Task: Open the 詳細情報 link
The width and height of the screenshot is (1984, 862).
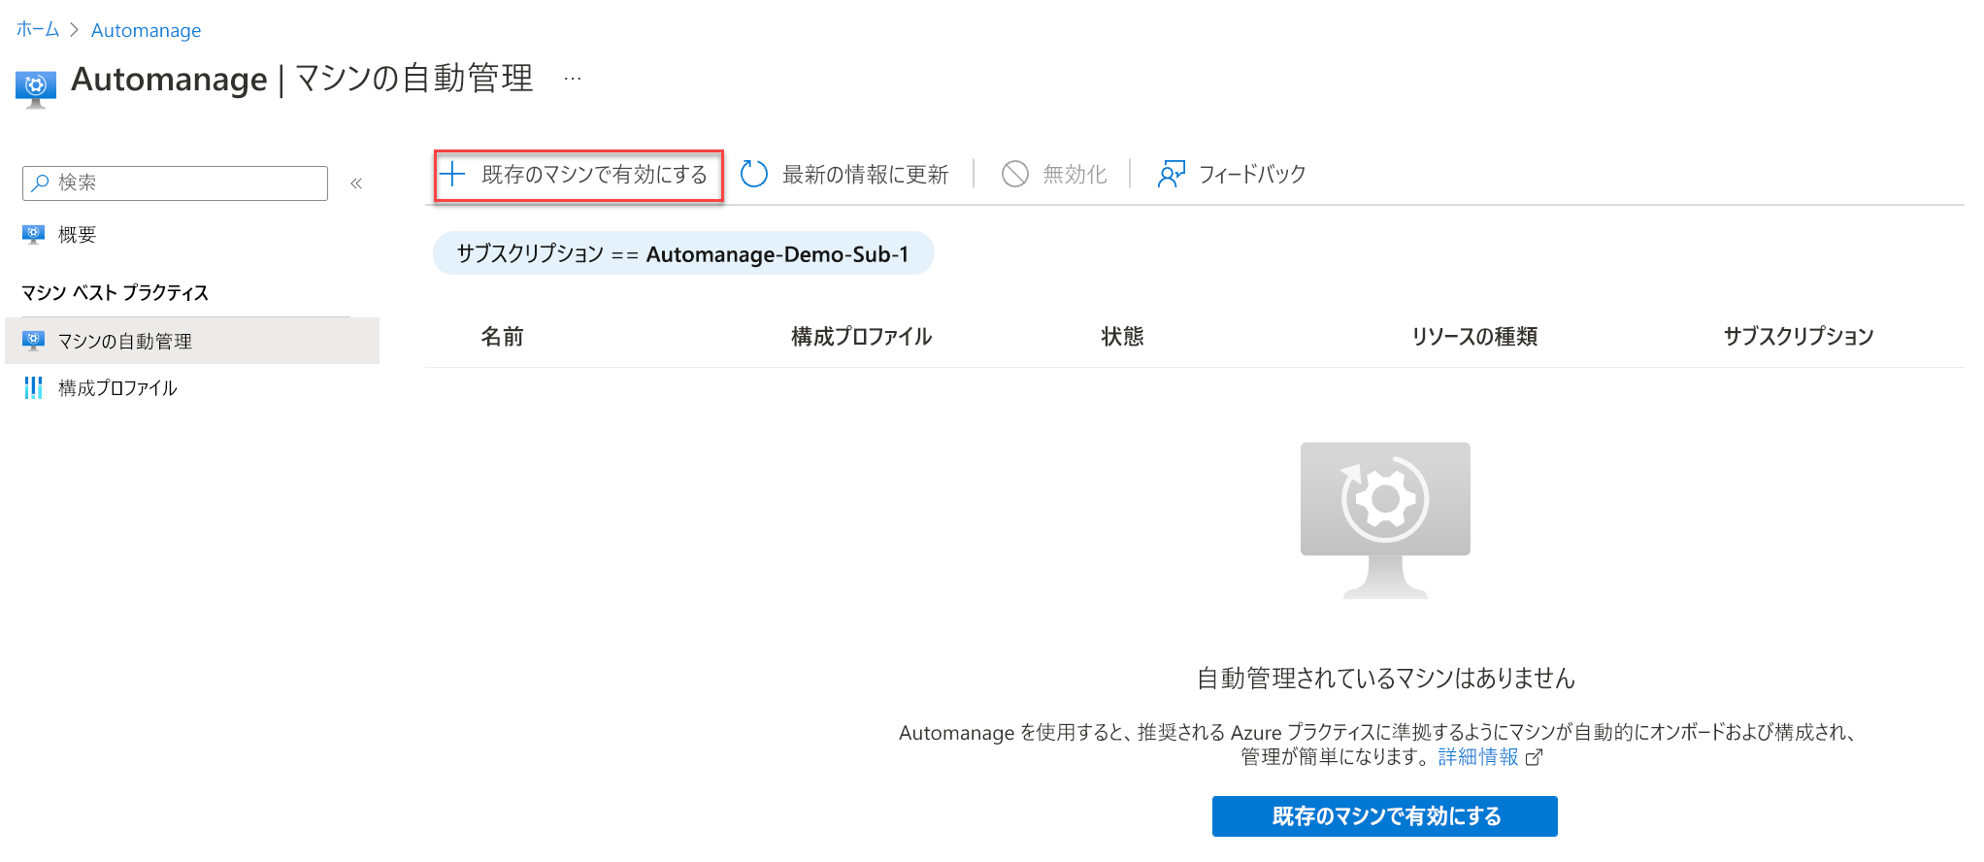Action: [1478, 757]
